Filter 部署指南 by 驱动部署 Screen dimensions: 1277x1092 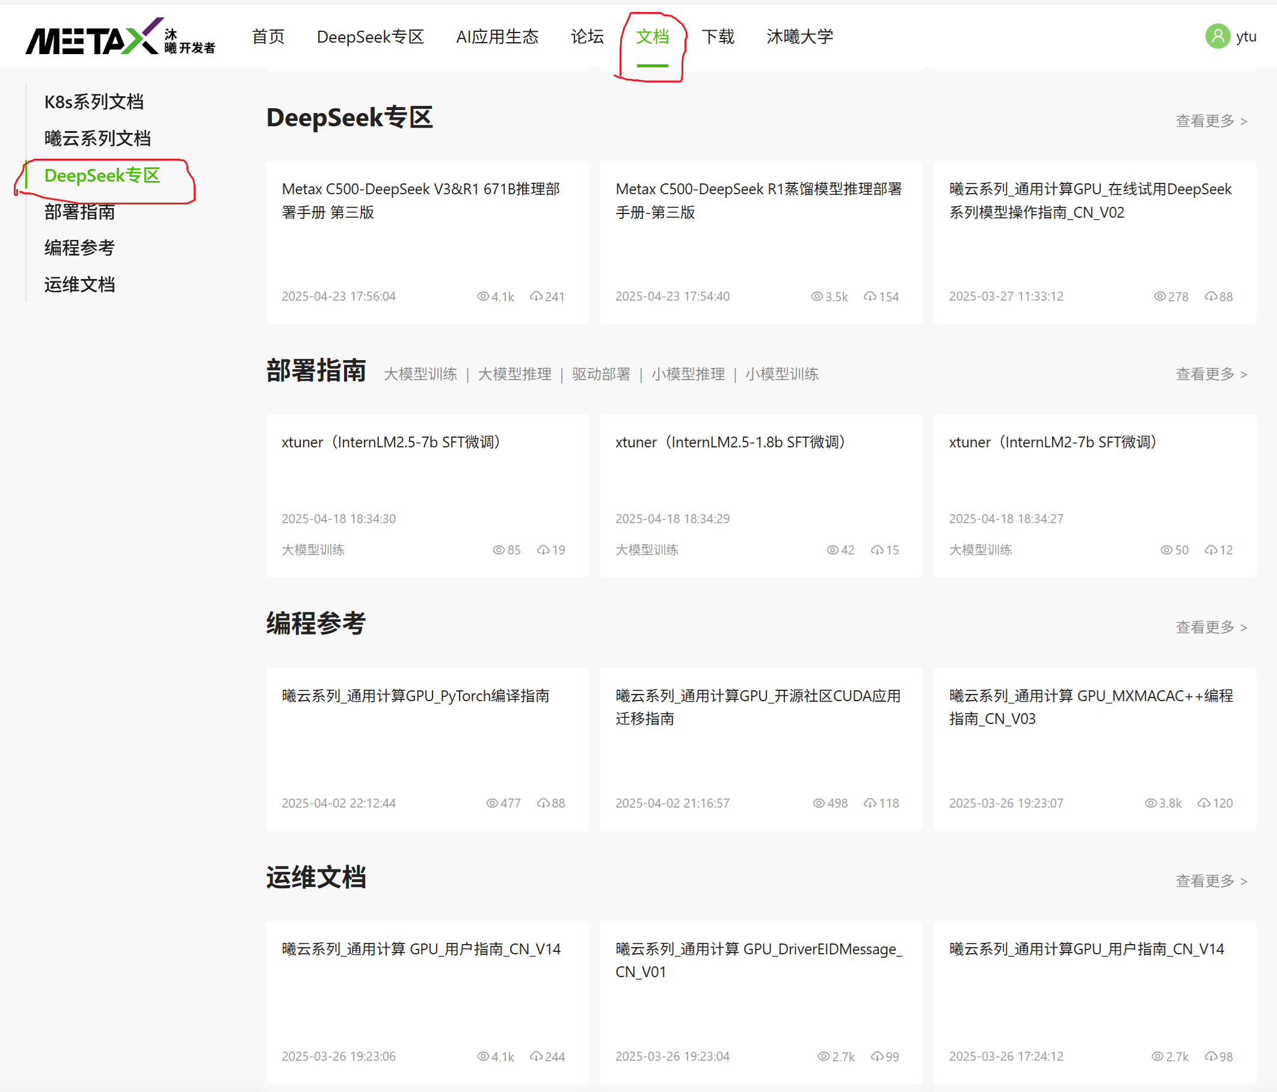coord(600,374)
